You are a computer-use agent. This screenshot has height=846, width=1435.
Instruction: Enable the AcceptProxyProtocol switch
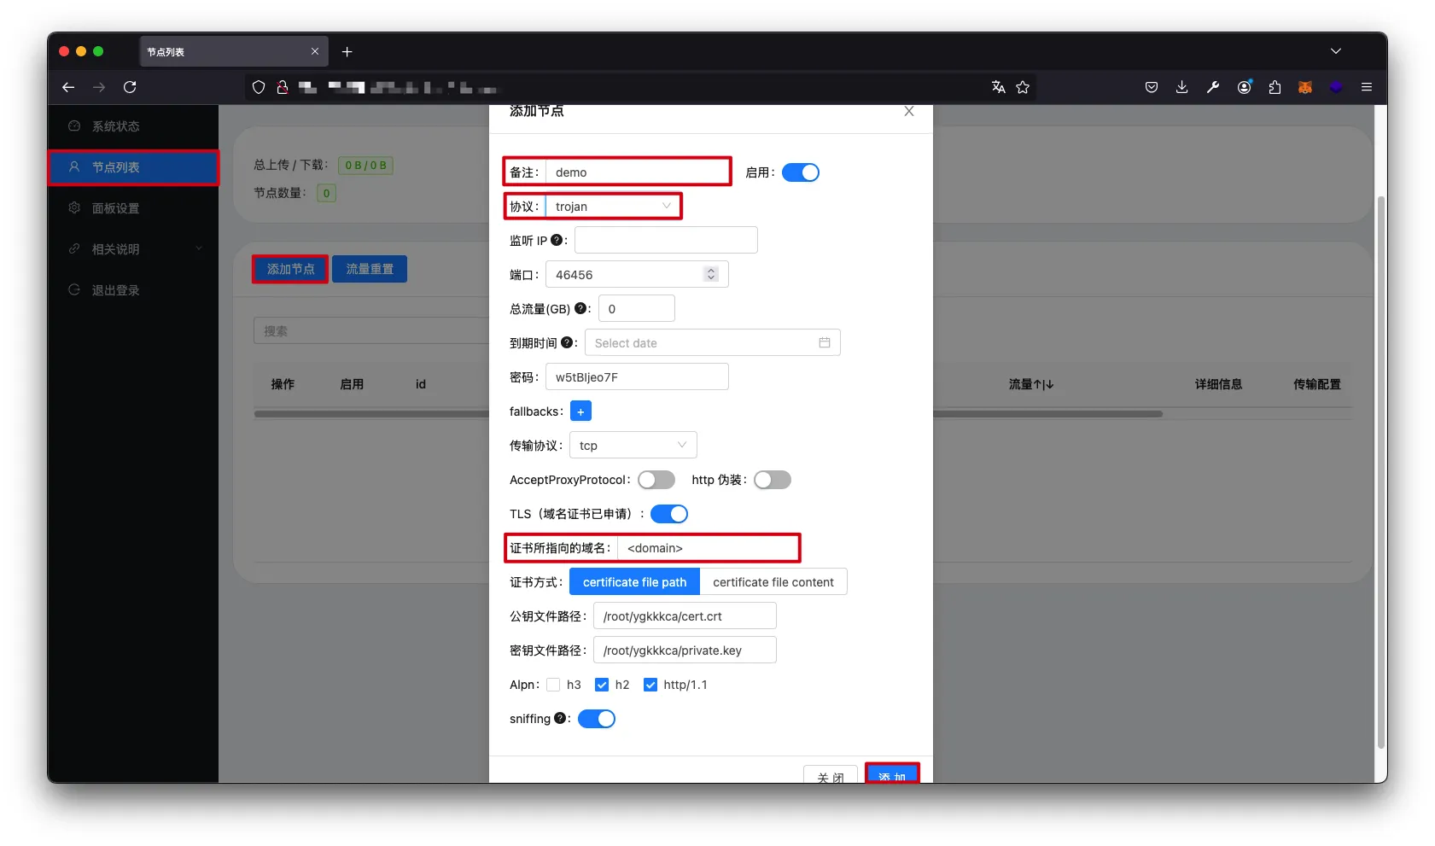click(x=656, y=480)
